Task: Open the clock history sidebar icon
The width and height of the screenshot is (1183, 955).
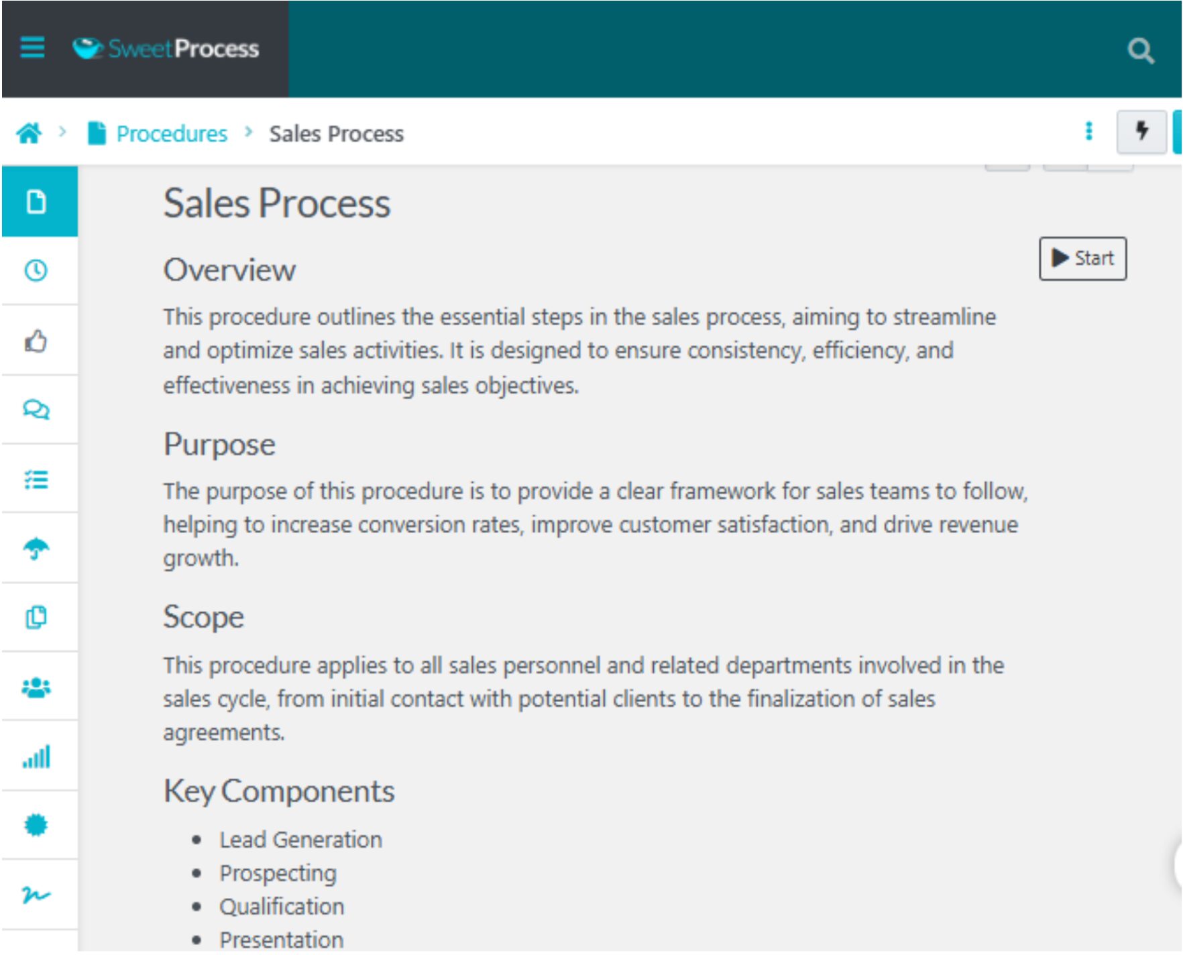Action: pyautogui.click(x=36, y=270)
